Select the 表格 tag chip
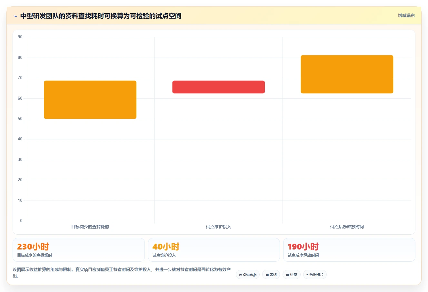The image size is (428, 292). point(271,275)
